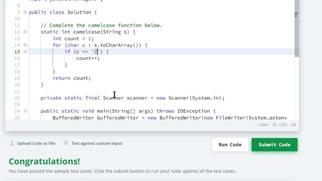Enable Test against custom input checkbox
Viewport: 322px width, 181px height.
pos(66,142)
